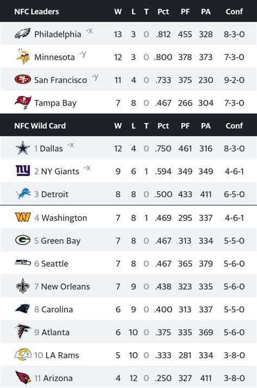The height and width of the screenshot is (388, 257).
Task: Click the Philadelphia Eagles logo
Action: tap(22, 33)
